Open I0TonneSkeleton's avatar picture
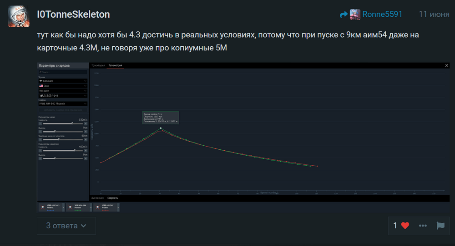 tap(19, 16)
